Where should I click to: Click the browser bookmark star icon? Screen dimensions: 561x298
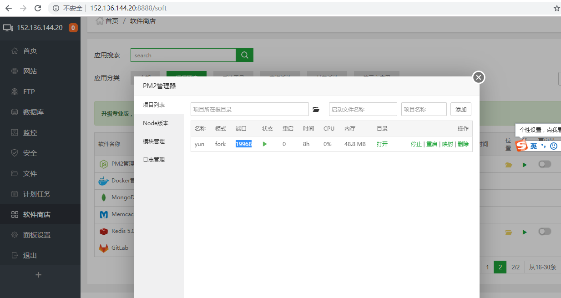[x=556, y=8]
